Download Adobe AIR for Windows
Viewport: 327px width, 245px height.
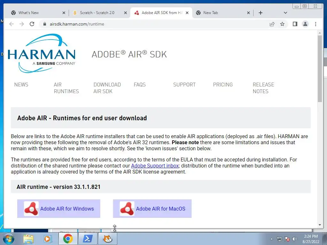pyautogui.click(x=59, y=209)
